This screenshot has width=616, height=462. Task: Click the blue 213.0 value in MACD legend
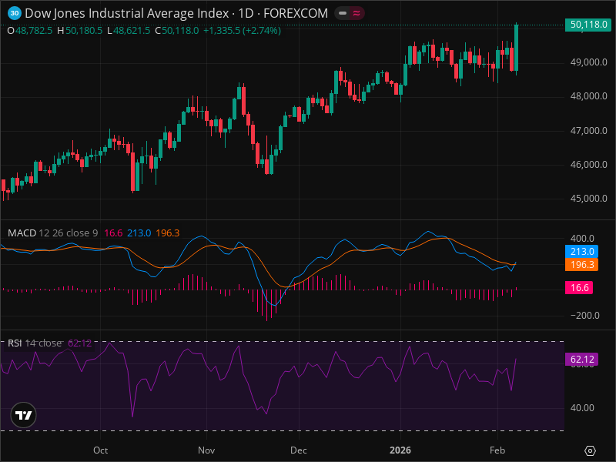tap(139, 233)
